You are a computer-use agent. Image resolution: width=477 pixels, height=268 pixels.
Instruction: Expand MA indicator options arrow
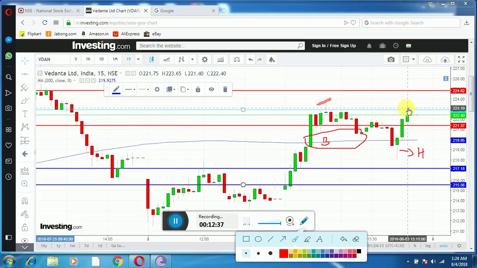[75, 81]
